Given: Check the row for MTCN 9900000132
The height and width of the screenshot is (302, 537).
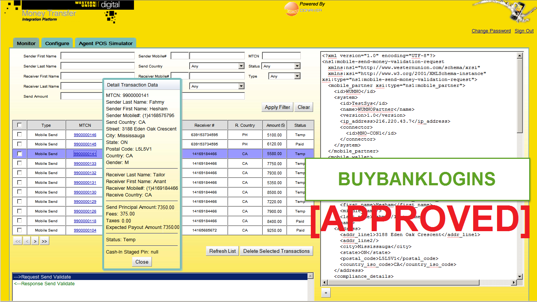Looking at the screenshot, I should [19, 172].
